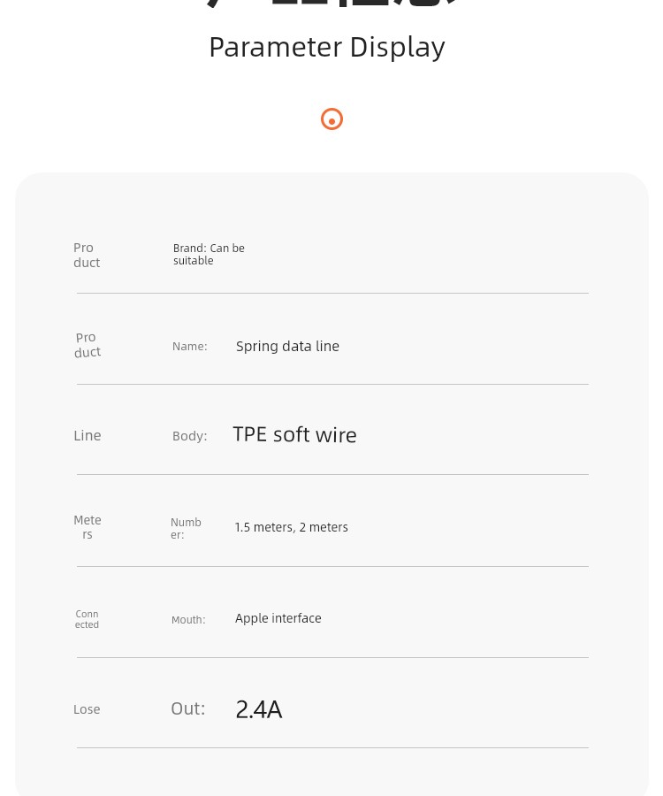Click the Number: label
This screenshot has height=796, width=663.
[186, 529]
